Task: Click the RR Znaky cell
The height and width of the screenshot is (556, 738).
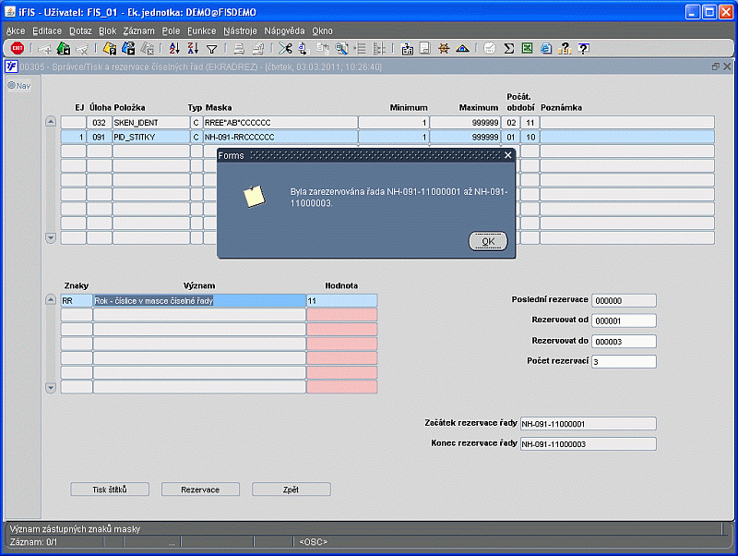Action: tap(77, 300)
